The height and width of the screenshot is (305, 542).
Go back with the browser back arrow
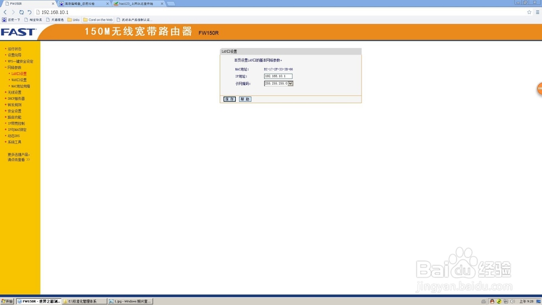[x=5, y=12]
